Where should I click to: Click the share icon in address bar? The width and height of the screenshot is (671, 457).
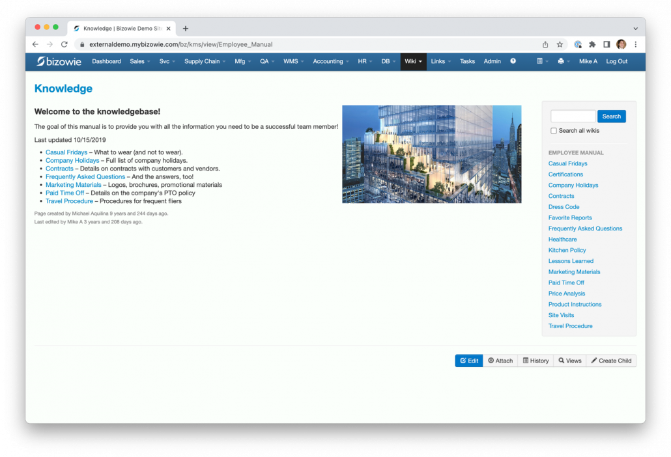pos(545,44)
